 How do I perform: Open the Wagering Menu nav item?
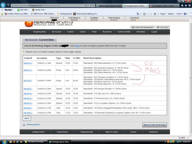[40, 32]
